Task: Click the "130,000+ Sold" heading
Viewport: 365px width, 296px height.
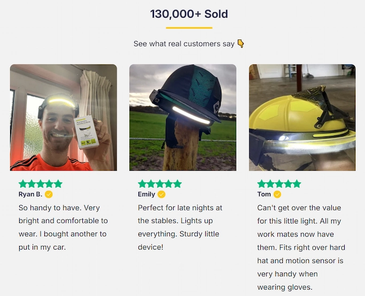Action: pyautogui.click(x=189, y=14)
